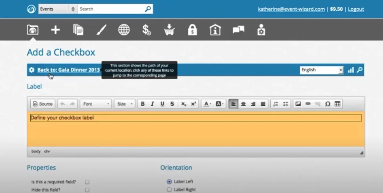Click the katherine@event-wizard.com account link

pyautogui.click(x=291, y=9)
